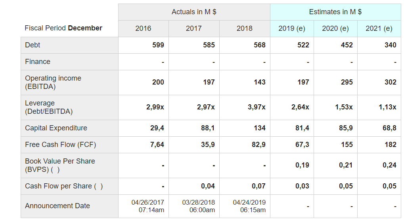The image size is (404, 224).
Task: Click the Announcement Date row label
Action: click(x=57, y=206)
